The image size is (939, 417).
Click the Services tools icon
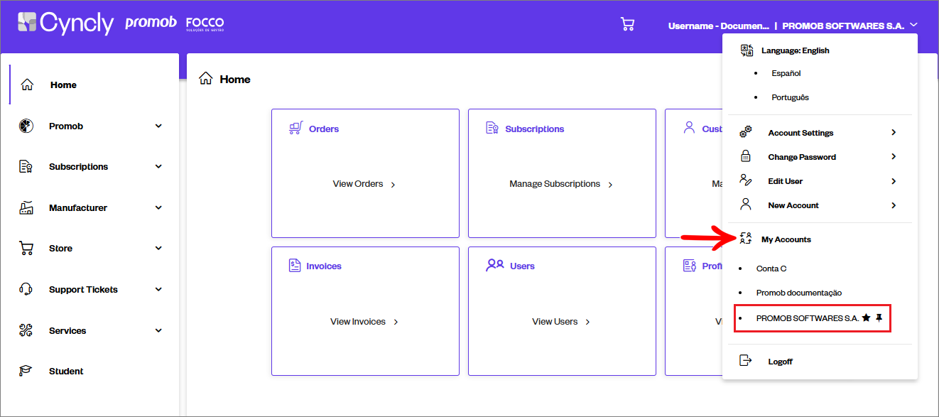tap(26, 330)
